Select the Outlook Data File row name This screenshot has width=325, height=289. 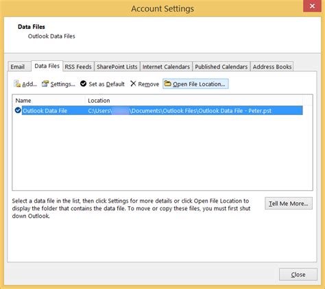click(45, 111)
